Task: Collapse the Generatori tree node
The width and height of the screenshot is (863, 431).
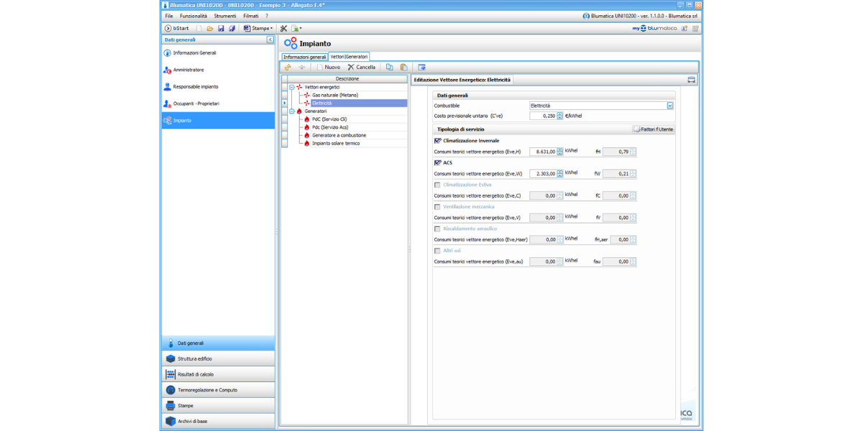Action: coord(292,111)
